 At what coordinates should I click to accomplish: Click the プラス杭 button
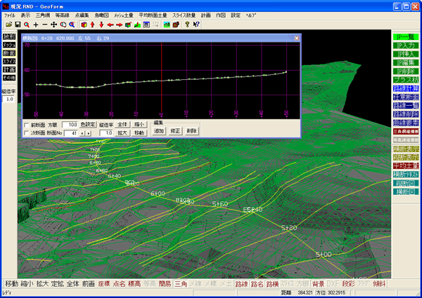[x=406, y=80]
